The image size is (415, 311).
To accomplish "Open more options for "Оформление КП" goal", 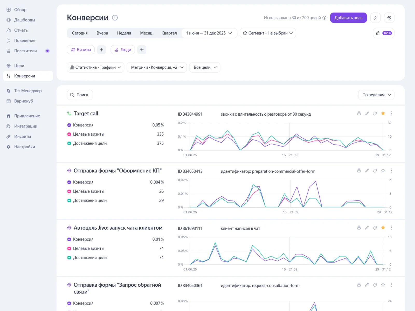I will tap(392, 171).
